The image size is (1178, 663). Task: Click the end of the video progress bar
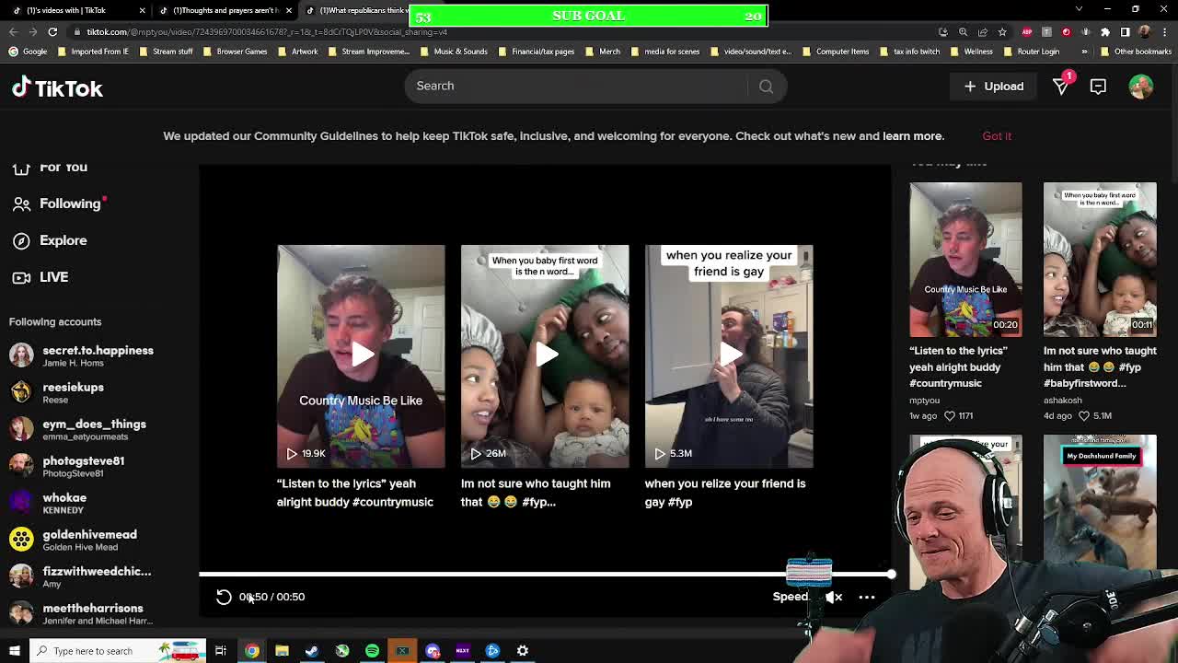890,575
